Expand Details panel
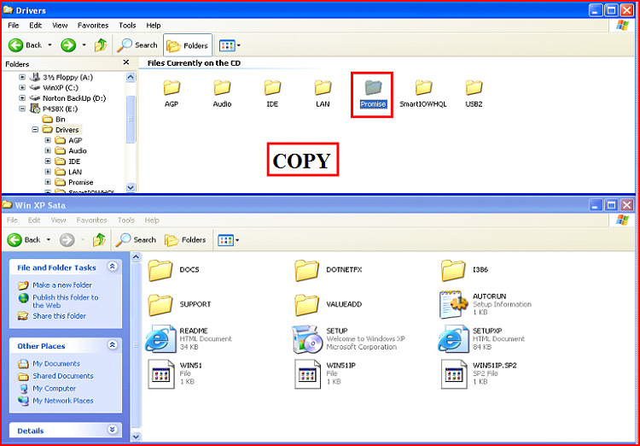 [x=113, y=430]
